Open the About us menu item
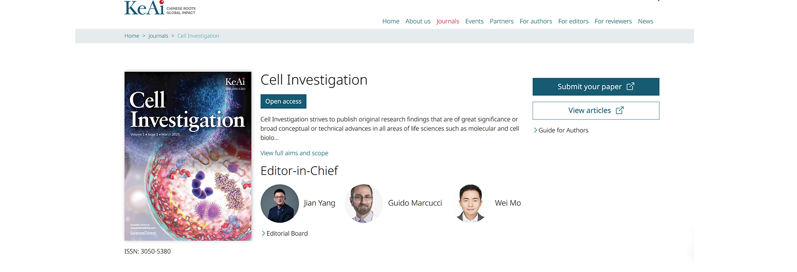The height and width of the screenshot is (272, 797). [x=418, y=21]
